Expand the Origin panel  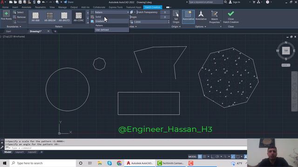point(176,26)
